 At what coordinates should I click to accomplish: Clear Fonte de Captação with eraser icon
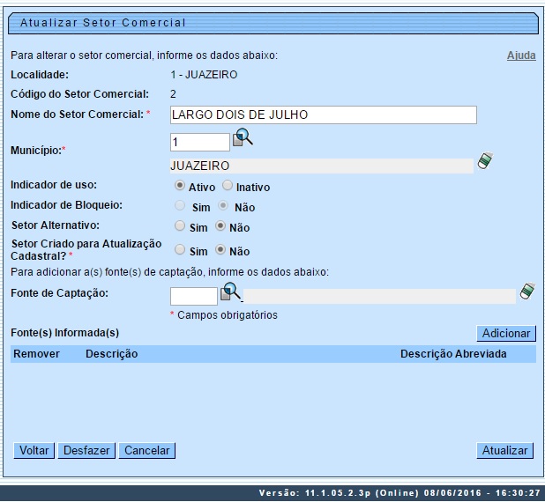coord(527,292)
